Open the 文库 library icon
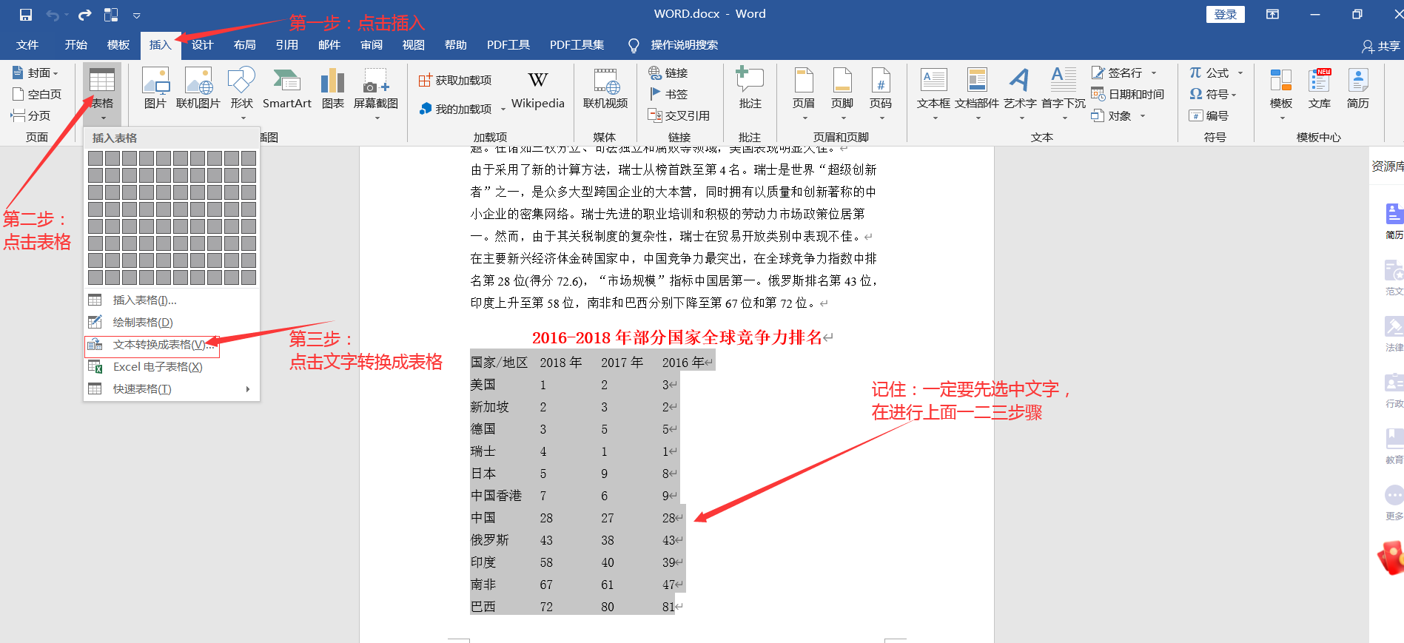This screenshot has height=643, width=1404. tap(1320, 88)
